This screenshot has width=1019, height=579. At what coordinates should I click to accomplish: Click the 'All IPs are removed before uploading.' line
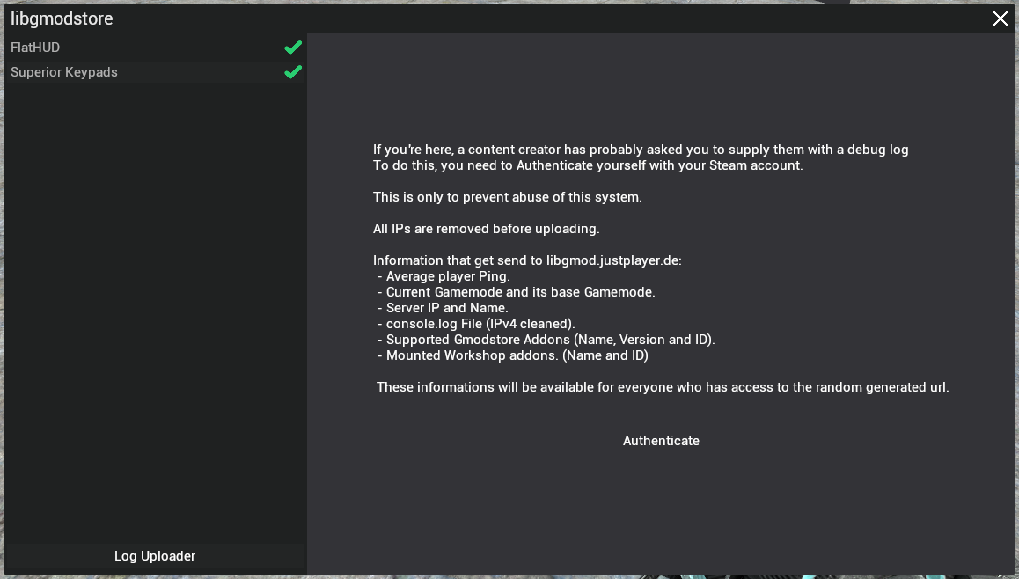[x=486, y=229]
